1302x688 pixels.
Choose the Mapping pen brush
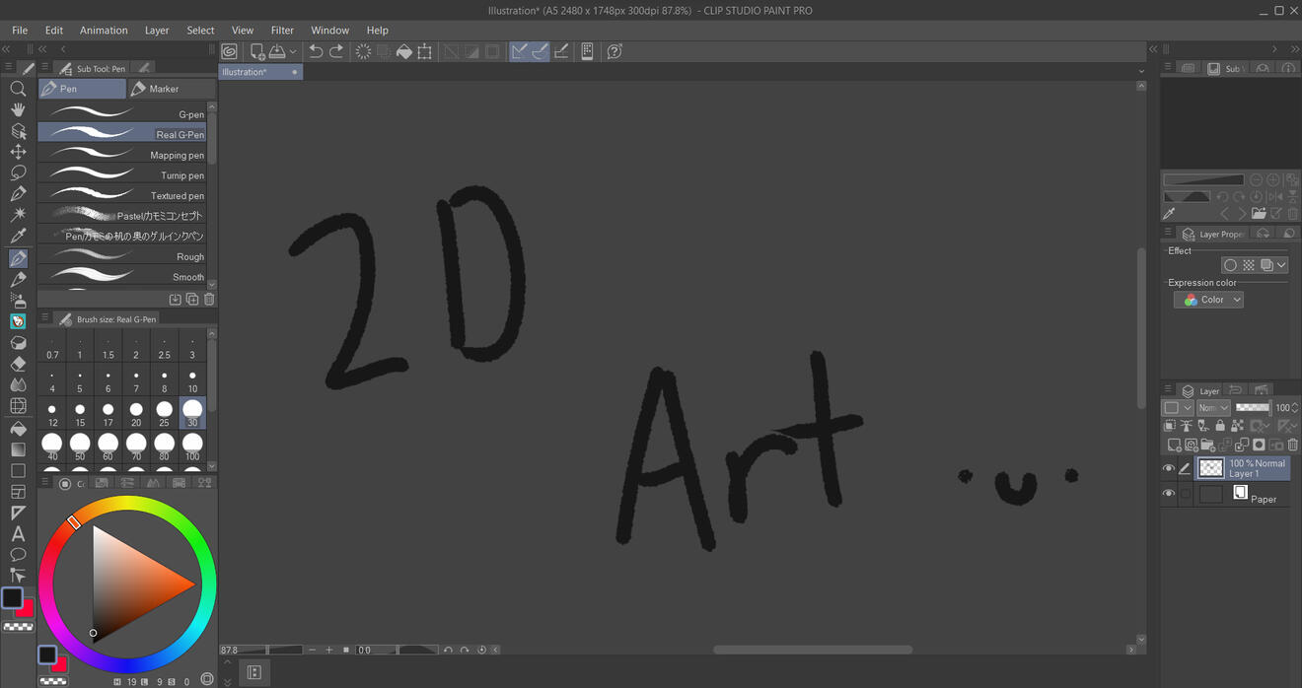click(122, 155)
